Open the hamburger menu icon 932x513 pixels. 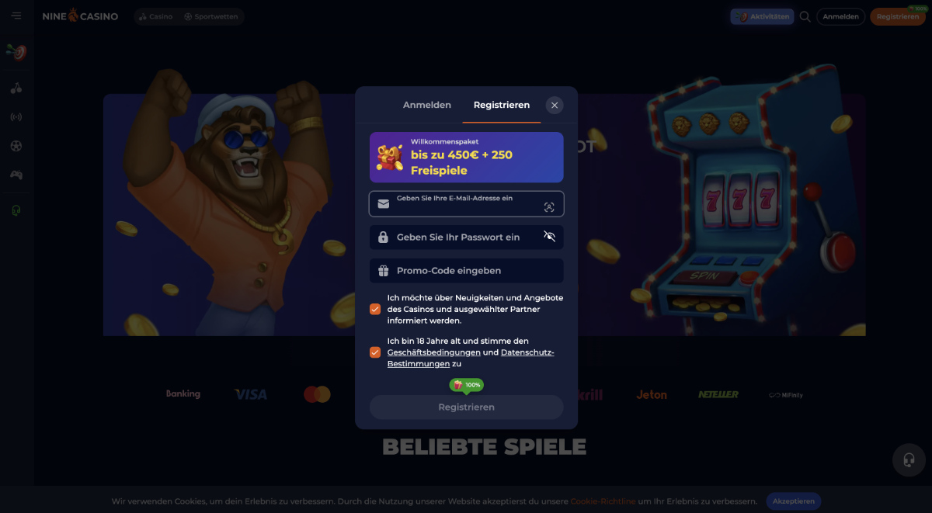16,16
